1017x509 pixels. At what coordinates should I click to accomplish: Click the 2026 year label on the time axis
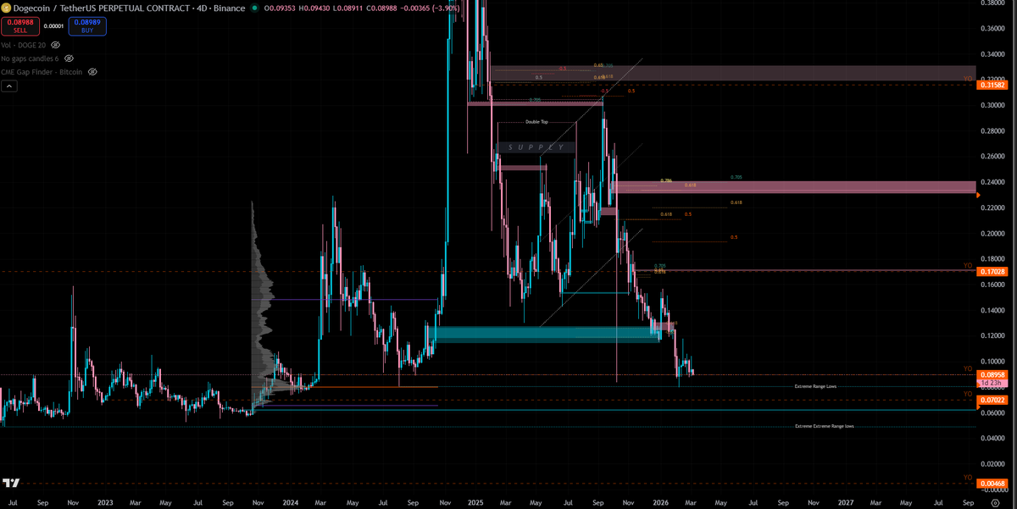[660, 502]
